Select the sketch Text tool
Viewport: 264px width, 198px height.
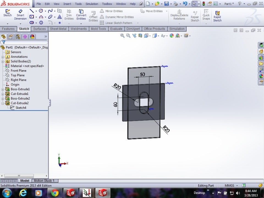point(59,17)
